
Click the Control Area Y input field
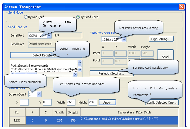(47, 102)
